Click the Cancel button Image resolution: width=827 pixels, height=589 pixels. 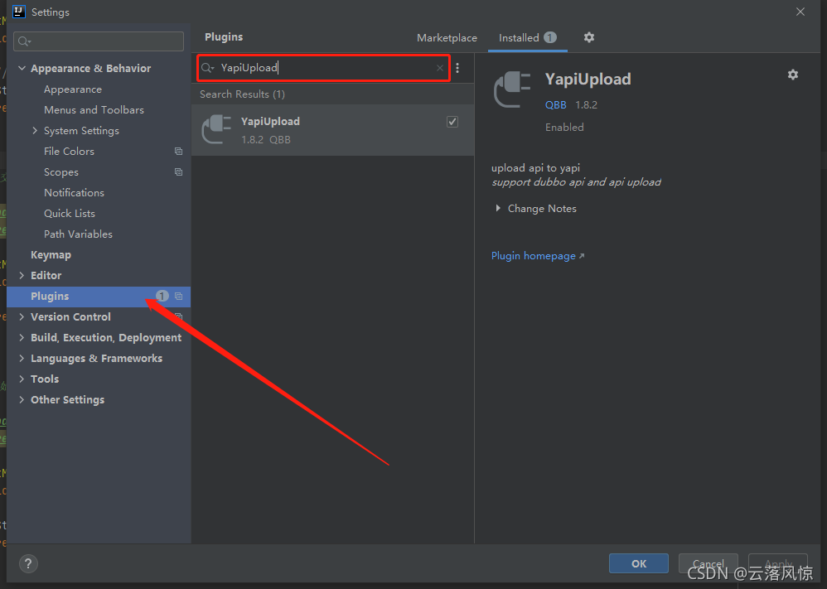[x=708, y=563]
